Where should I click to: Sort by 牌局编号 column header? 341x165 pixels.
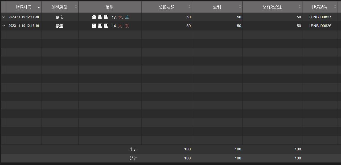tap(320, 7)
